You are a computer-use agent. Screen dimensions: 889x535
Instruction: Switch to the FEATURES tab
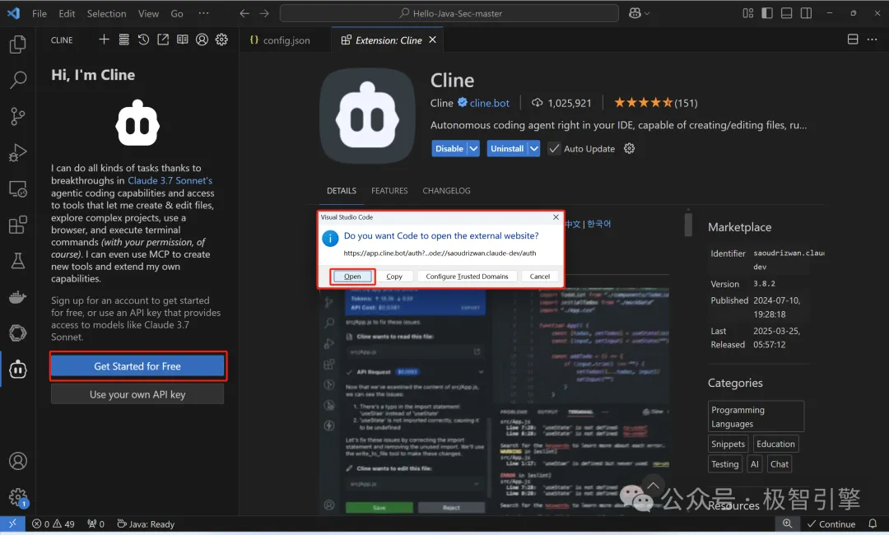389,190
